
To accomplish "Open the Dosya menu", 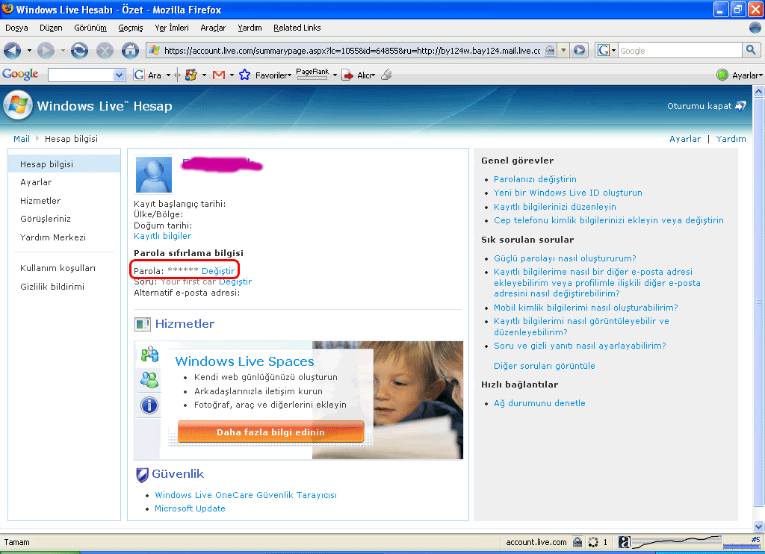I will pyautogui.click(x=16, y=28).
